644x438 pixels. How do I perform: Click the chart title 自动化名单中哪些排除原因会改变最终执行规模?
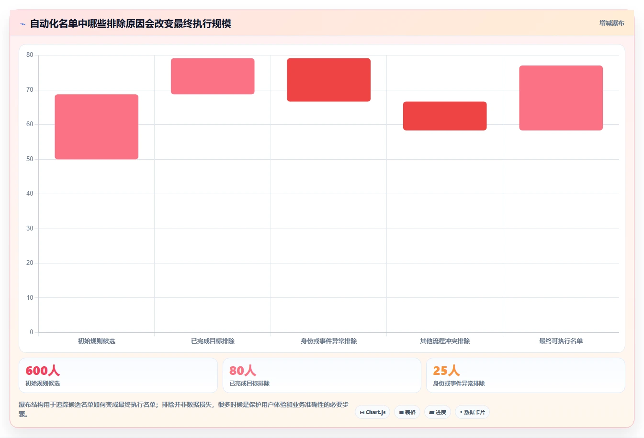point(130,23)
